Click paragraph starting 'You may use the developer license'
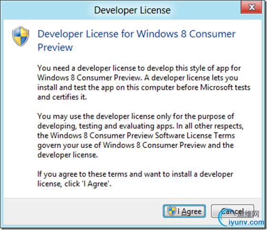This screenshot has width=267, height=230. (x=140, y=135)
